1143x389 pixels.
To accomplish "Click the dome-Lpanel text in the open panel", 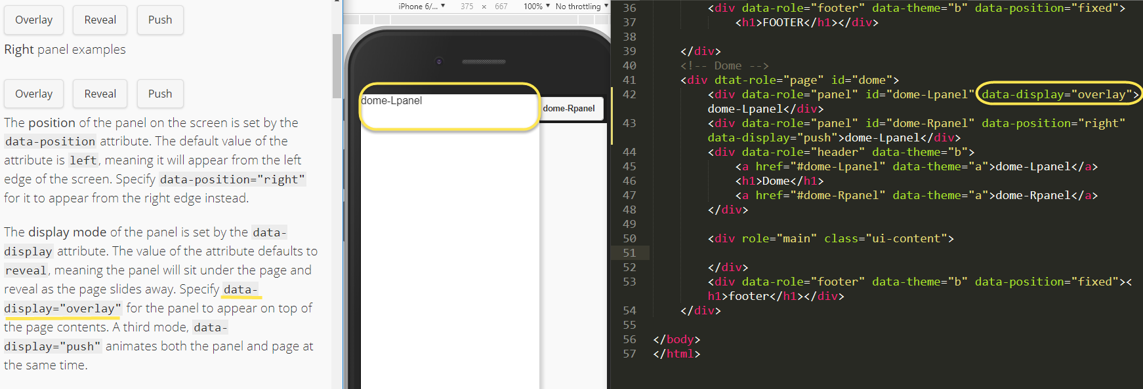I will pos(392,101).
